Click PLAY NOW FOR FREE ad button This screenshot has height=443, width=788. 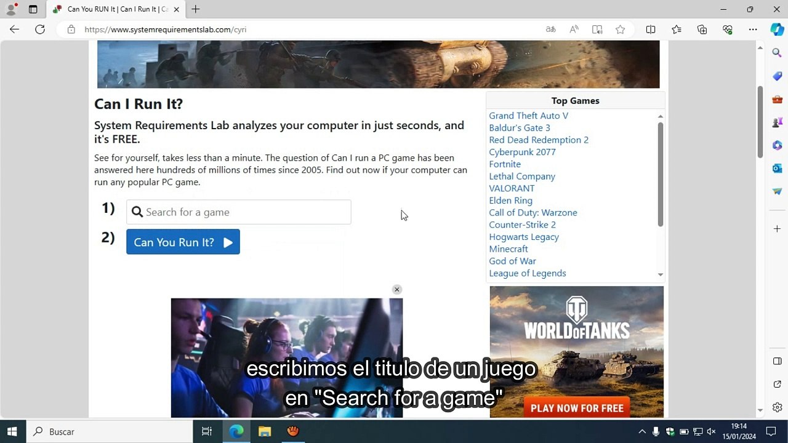[x=577, y=408]
